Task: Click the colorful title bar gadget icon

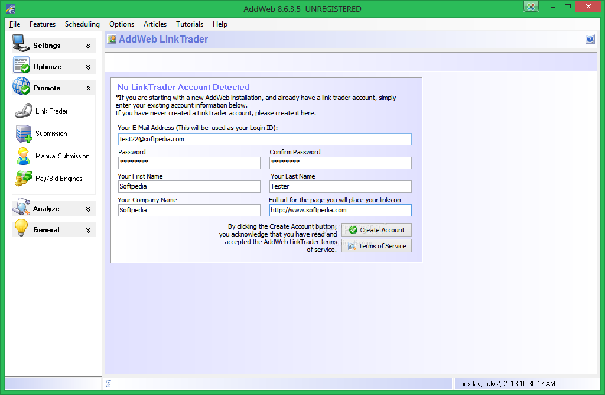Action: [531, 6]
